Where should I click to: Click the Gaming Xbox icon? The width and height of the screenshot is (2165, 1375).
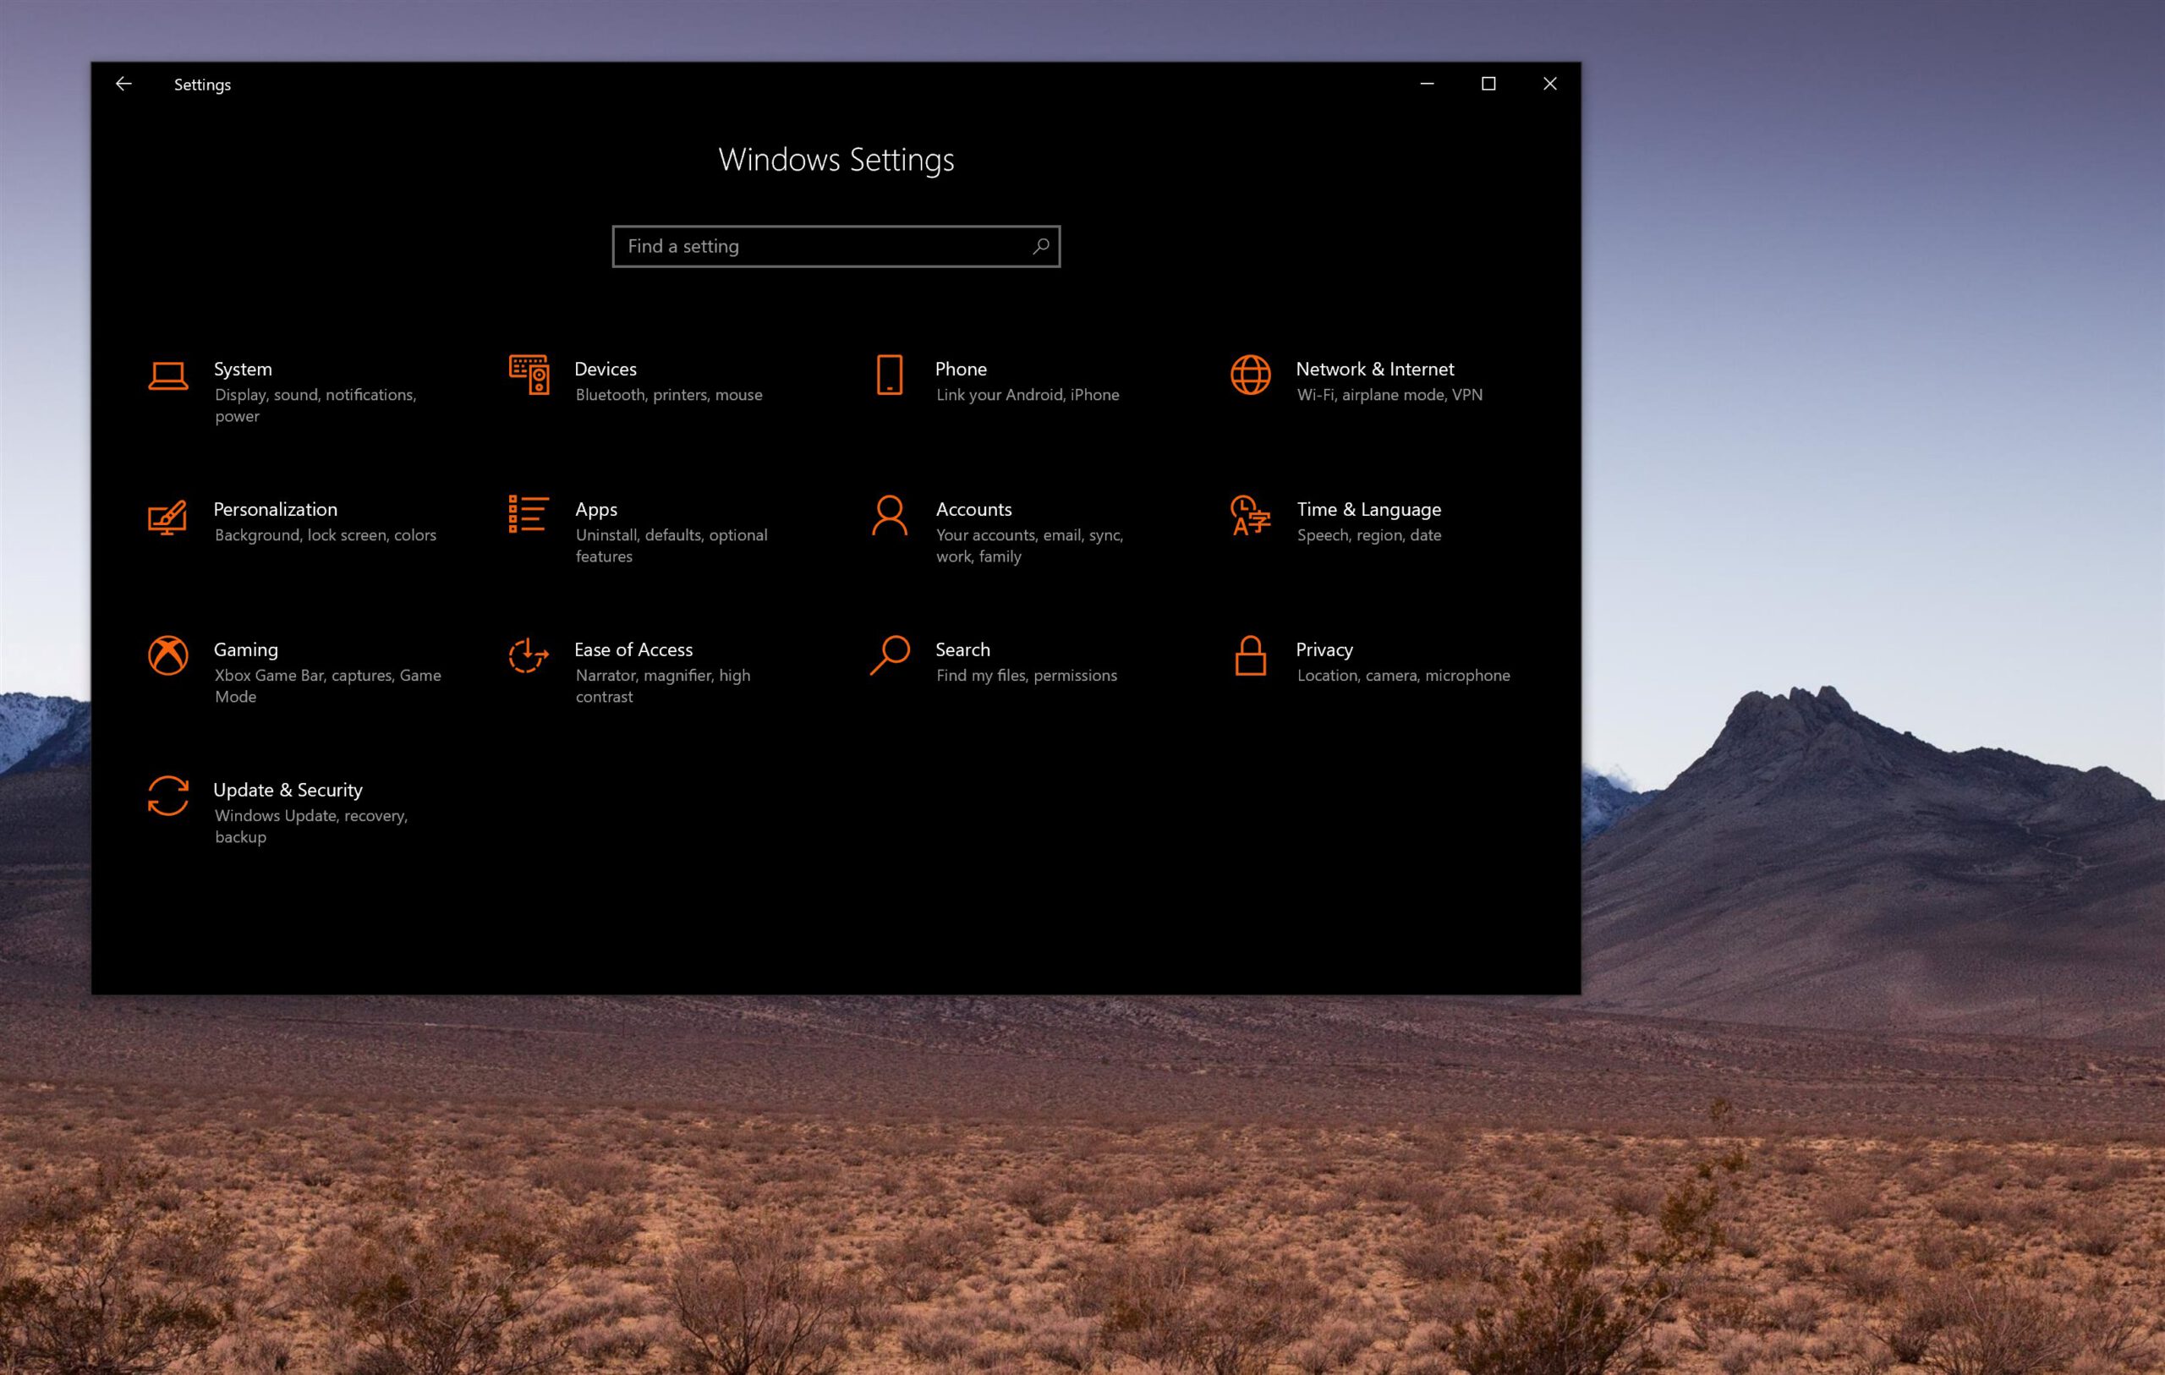click(x=168, y=655)
